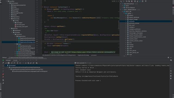The height and width of the screenshot is (98, 174).
Task: Toggle soft-wrap in console side icons
Action: click(171, 71)
